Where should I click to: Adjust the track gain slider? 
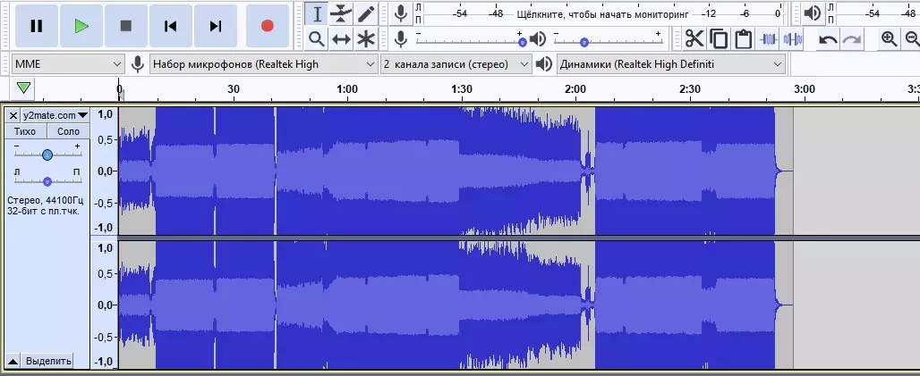click(x=47, y=155)
